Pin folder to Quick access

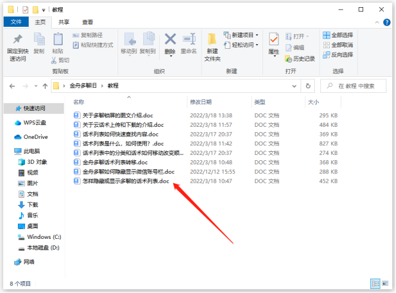(x=18, y=48)
